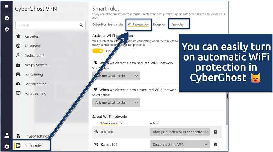The image size is (273, 152).
Task: Open the user account icon
Action: (x=7, y=135)
